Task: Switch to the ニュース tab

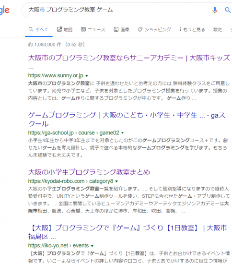Action: point(93,29)
